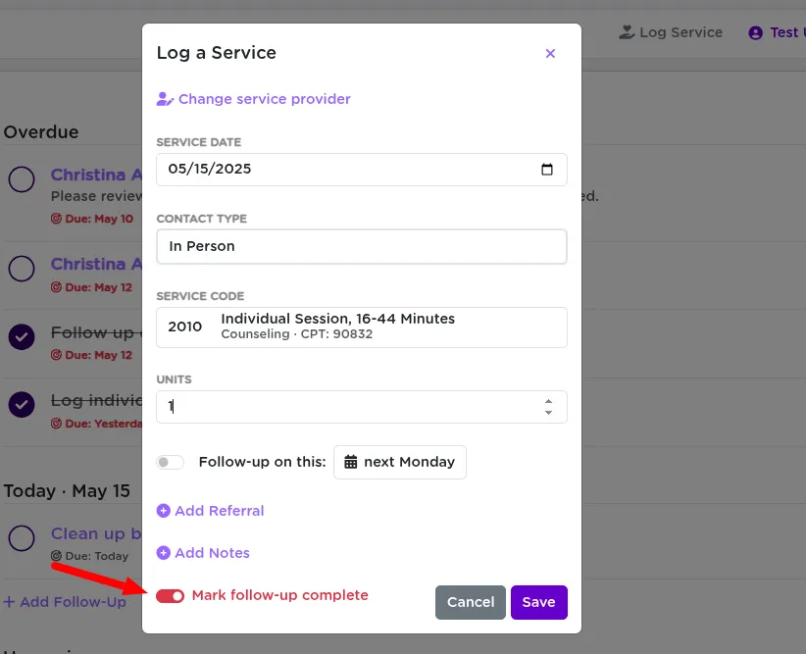Click the red overdue clock icon beside Due: May 10
Viewport: 806px width, 654px height.
(59, 219)
